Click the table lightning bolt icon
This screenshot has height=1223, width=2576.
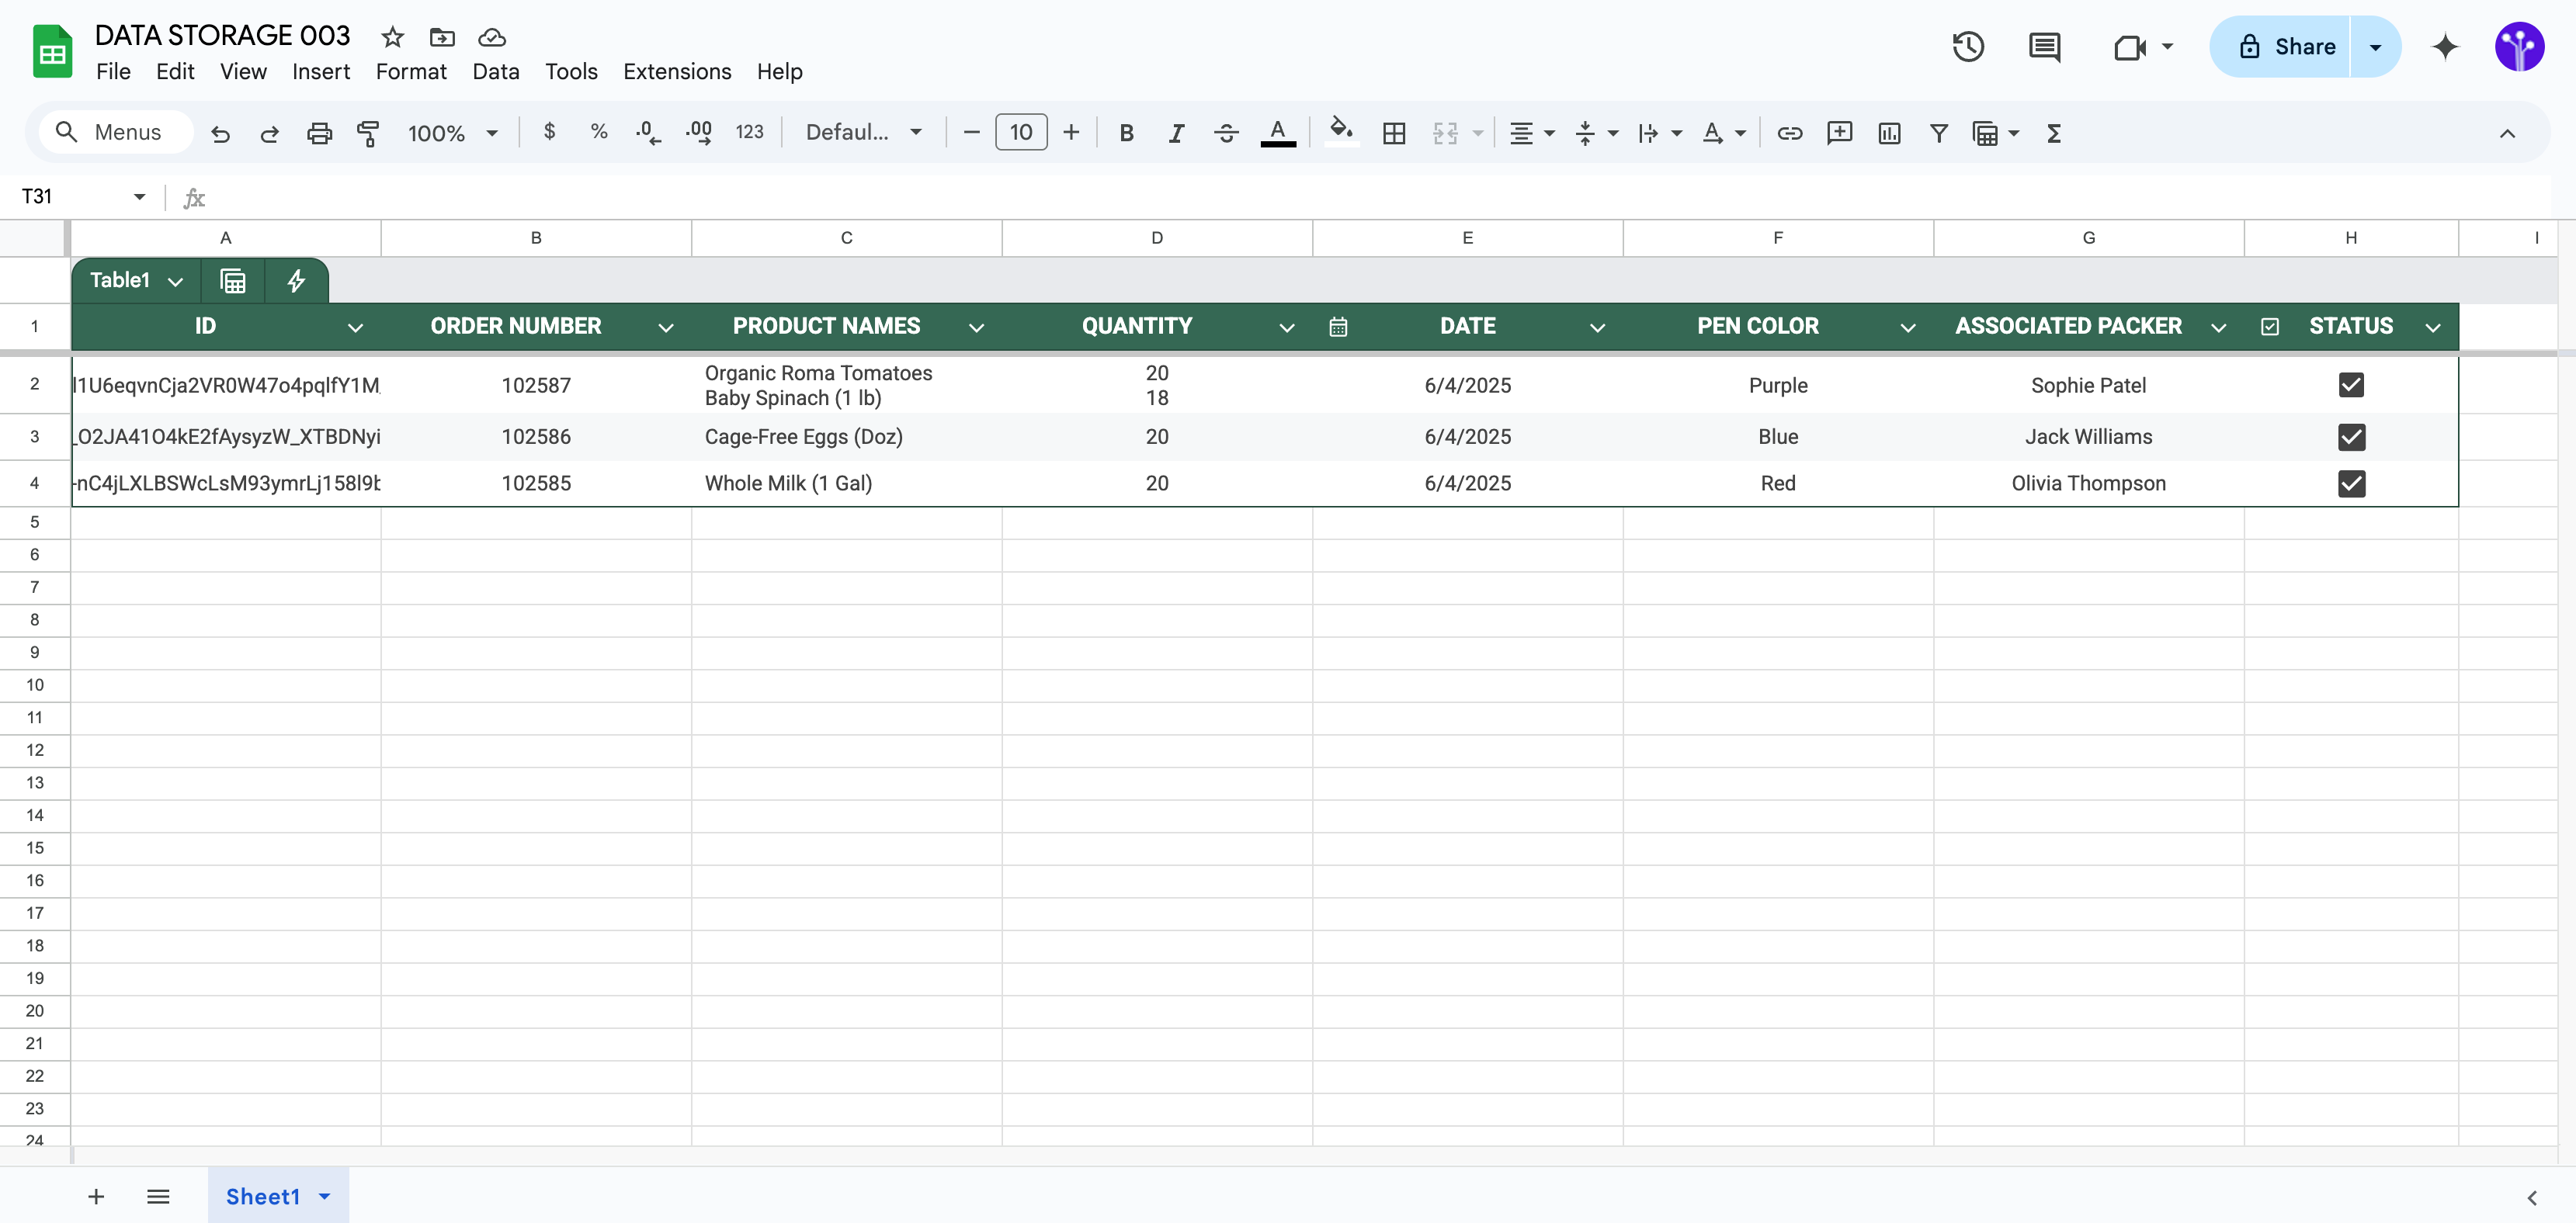pos(296,281)
